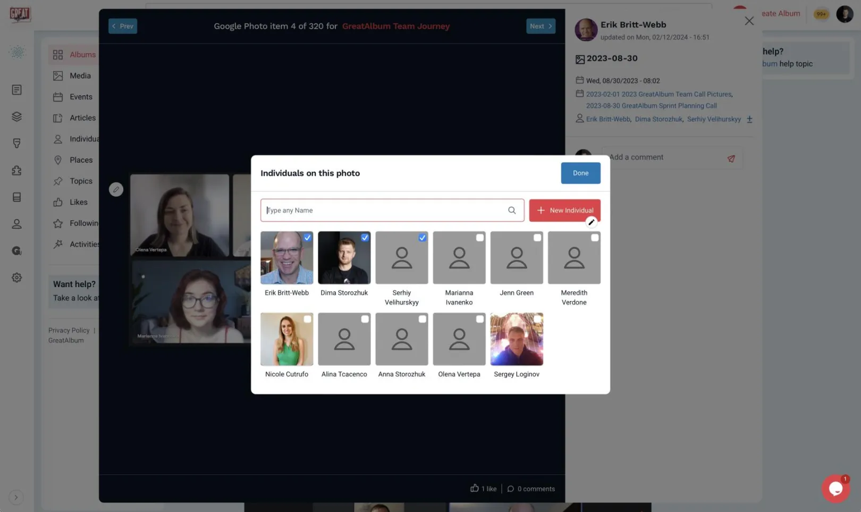Focus the Type any Name field
This screenshot has width=861, height=512.
[x=383, y=211]
